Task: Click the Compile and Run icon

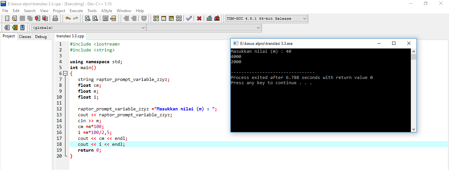Action: pos(171,18)
